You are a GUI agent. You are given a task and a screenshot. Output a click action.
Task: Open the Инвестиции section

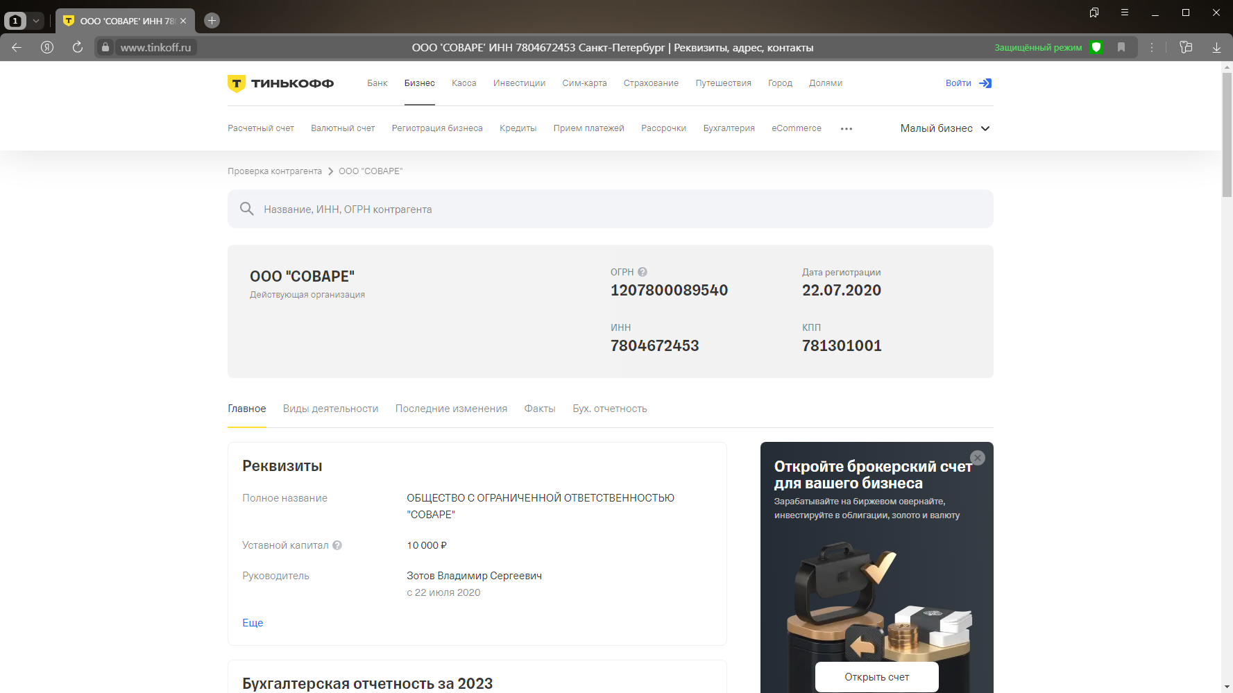click(x=519, y=83)
